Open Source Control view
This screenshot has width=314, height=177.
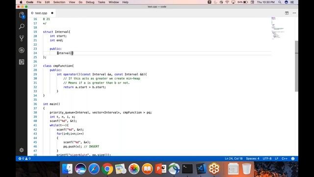(22, 38)
